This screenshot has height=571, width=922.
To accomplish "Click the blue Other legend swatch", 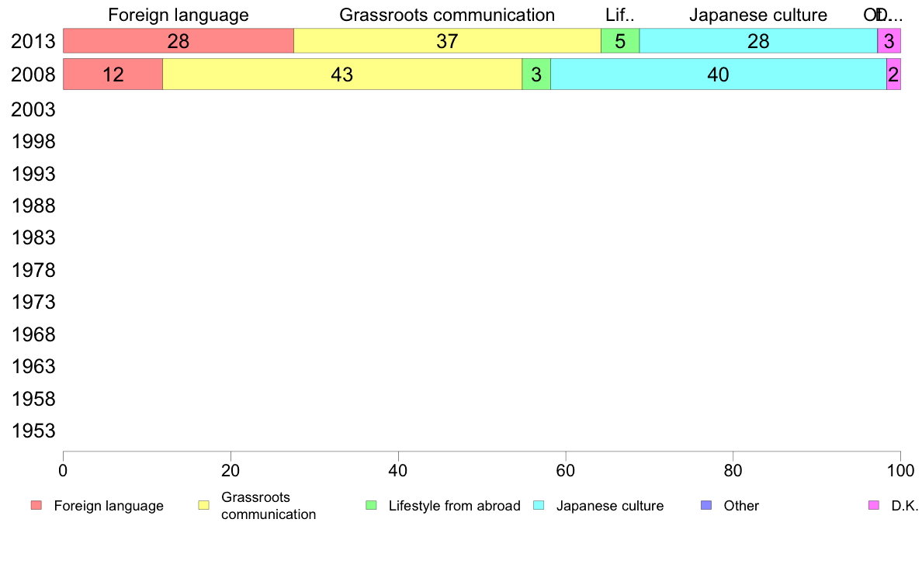I will point(706,505).
